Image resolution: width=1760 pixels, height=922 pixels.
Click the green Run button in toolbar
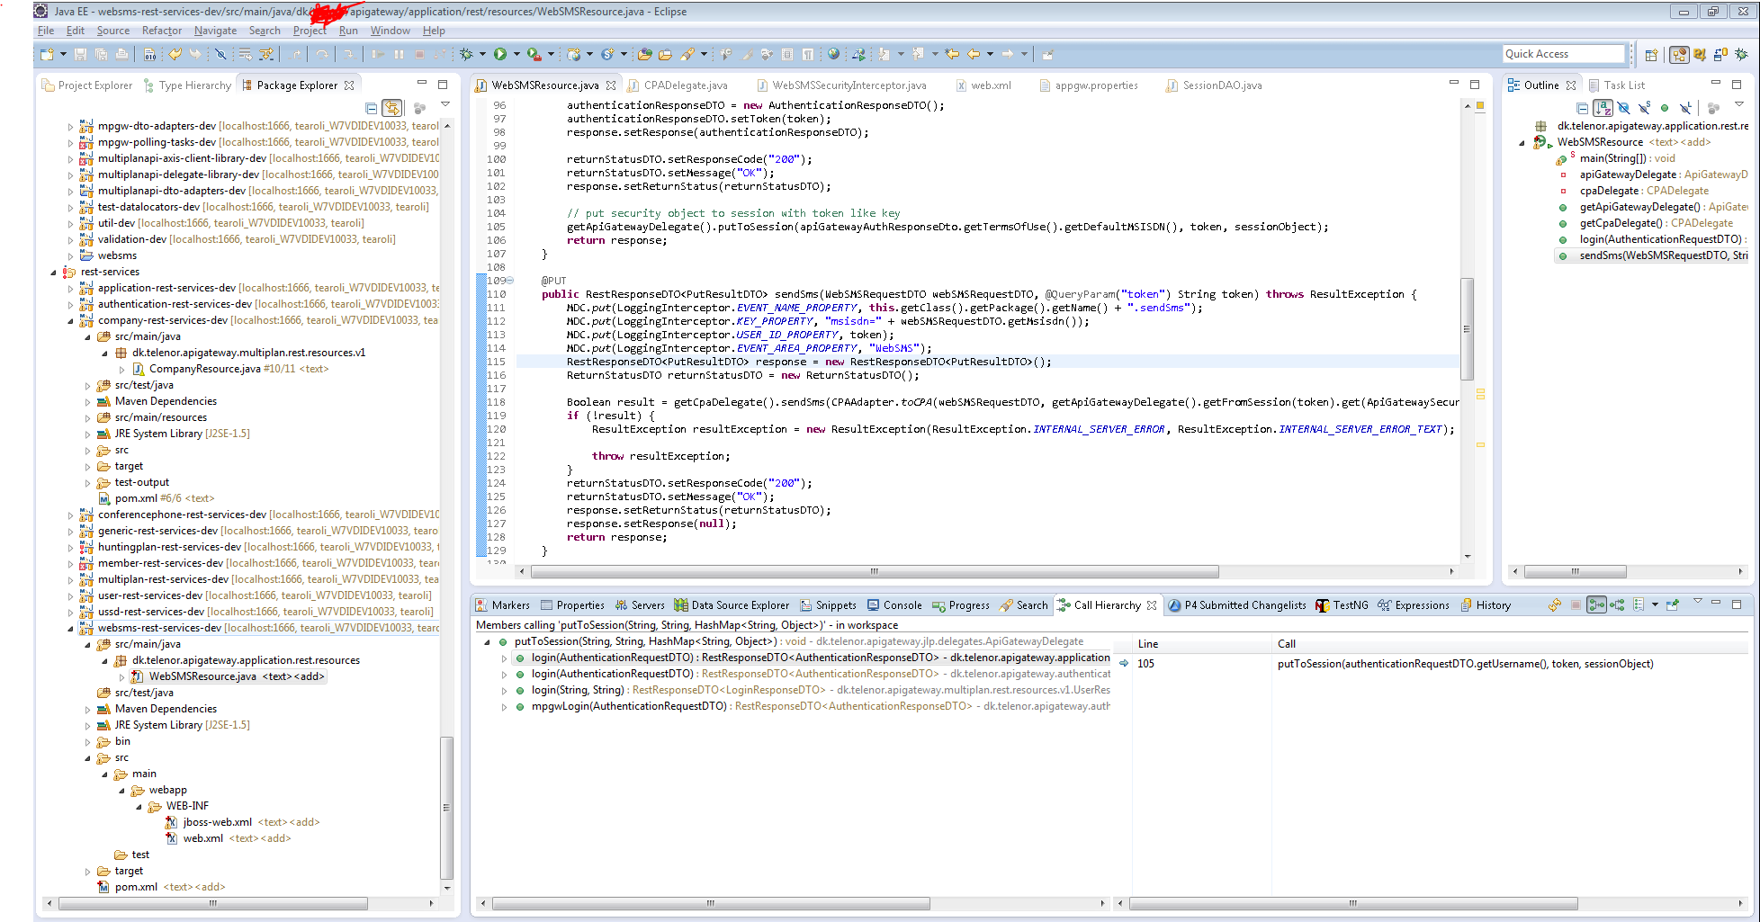[x=500, y=55]
